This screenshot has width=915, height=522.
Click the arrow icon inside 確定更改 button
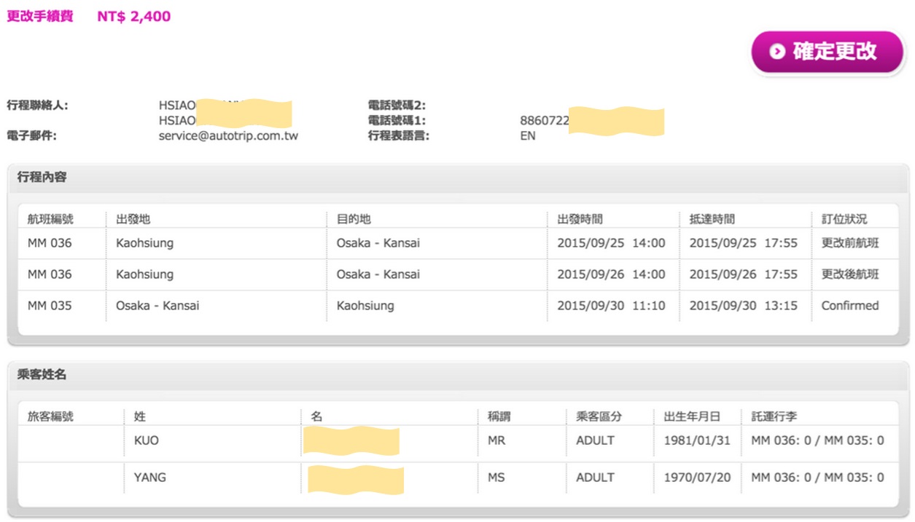[777, 52]
